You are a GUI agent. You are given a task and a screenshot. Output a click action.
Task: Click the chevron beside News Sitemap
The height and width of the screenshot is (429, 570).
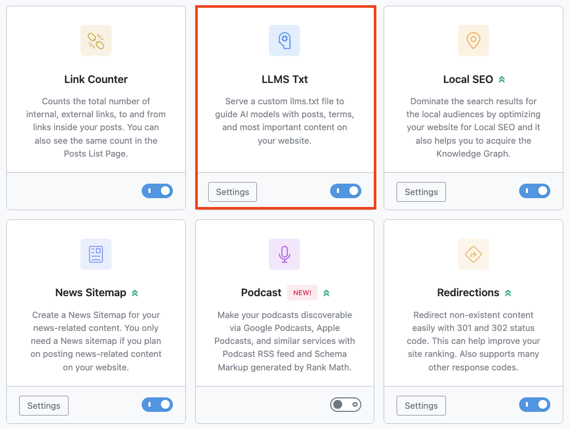tap(134, 293)
